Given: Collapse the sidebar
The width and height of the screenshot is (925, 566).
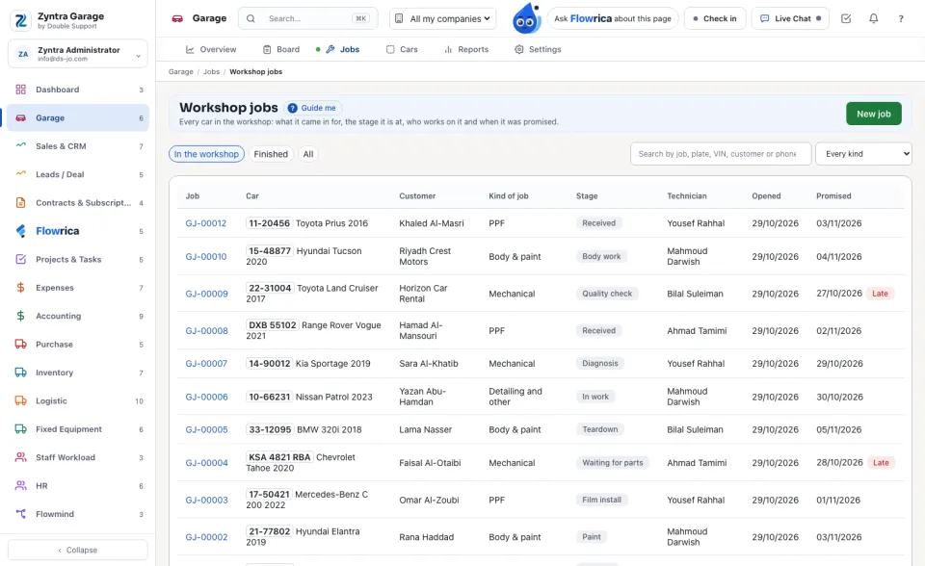Looking at the screenshot, I should click(x=78, y=550).
